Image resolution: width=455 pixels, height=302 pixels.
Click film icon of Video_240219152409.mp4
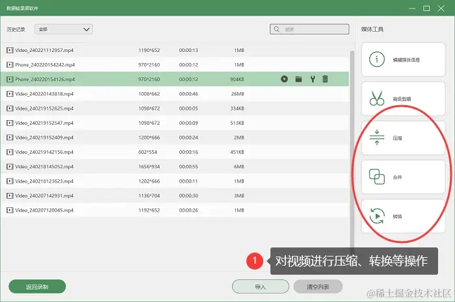(10, 138)
